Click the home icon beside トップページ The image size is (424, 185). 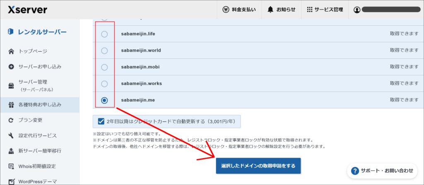(x=11, y=51)
